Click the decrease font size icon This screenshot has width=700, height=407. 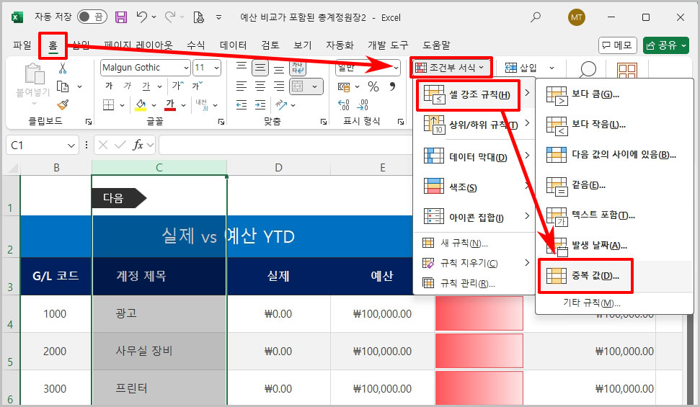click(x=197, y=86)
